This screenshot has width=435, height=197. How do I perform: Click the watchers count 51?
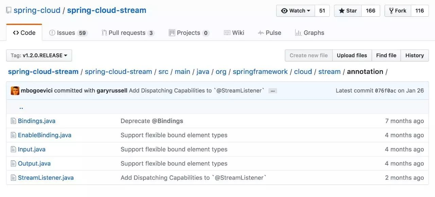(322, 11)
